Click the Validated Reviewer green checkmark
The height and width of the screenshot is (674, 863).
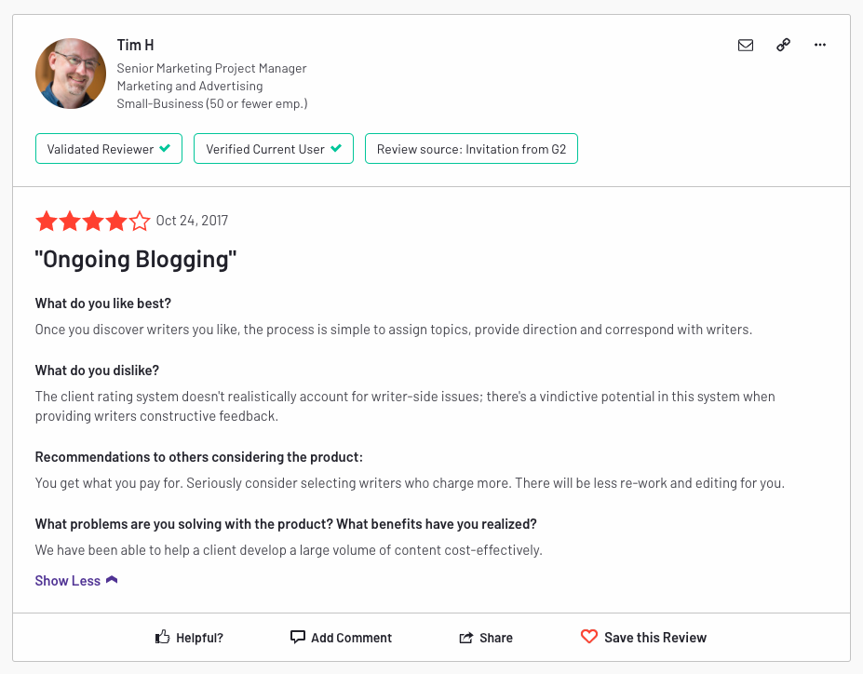click(165, 148)
